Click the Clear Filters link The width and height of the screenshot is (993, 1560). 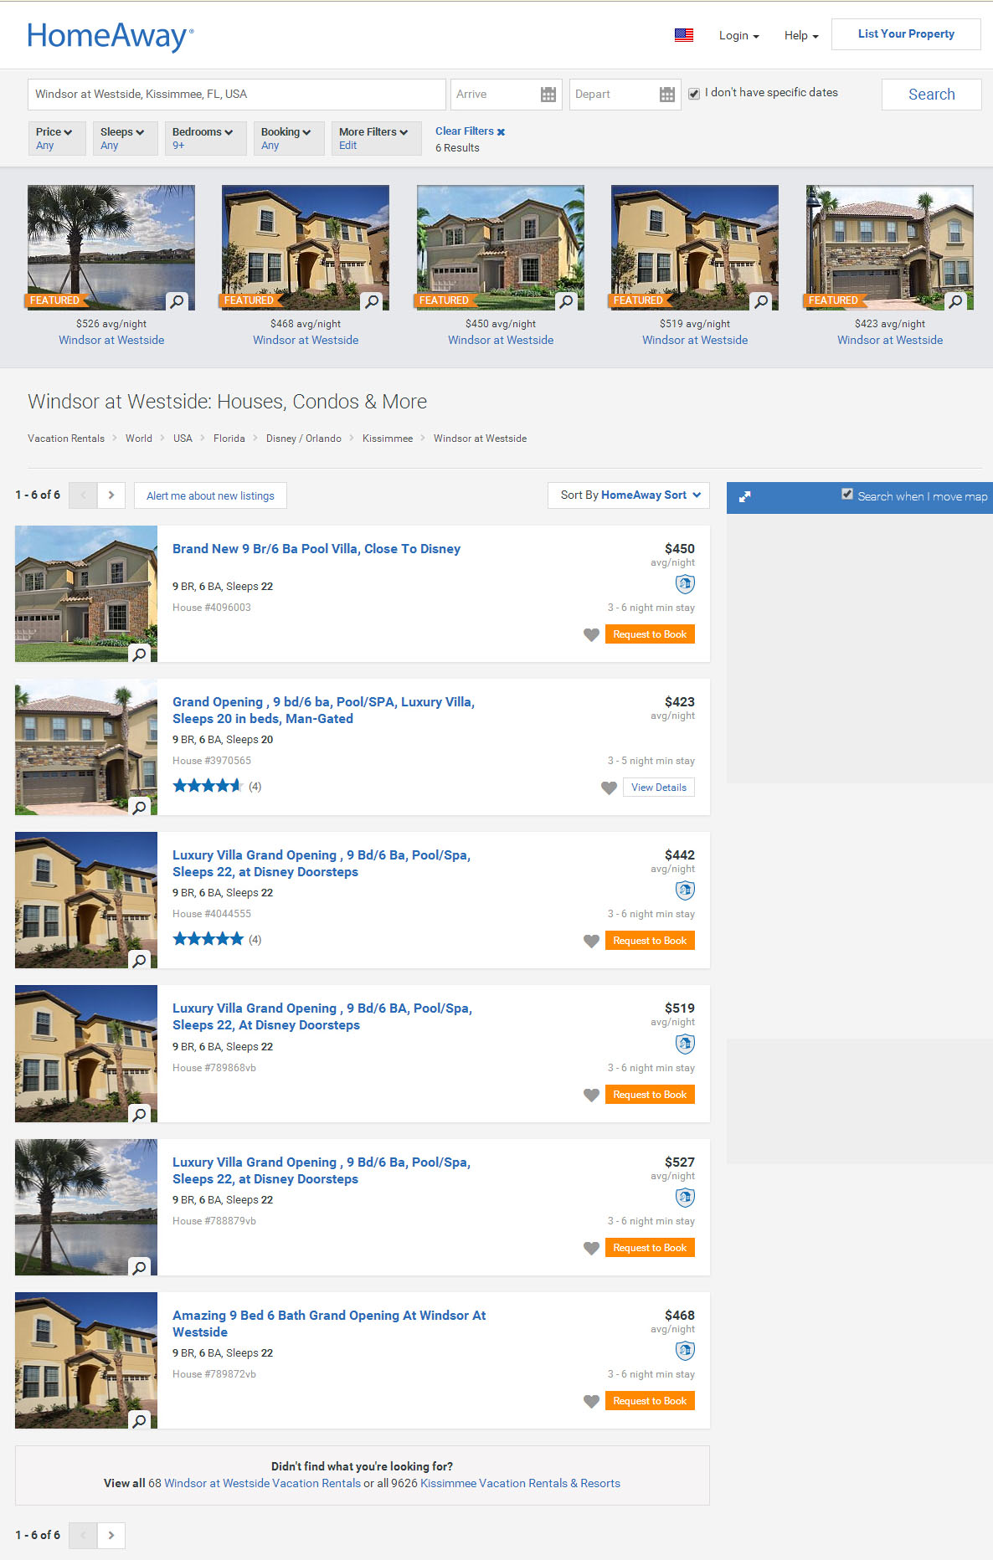point(465,131)
